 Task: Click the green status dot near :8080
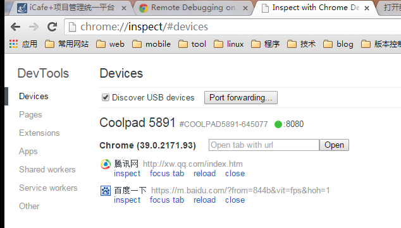click(278, 124)
